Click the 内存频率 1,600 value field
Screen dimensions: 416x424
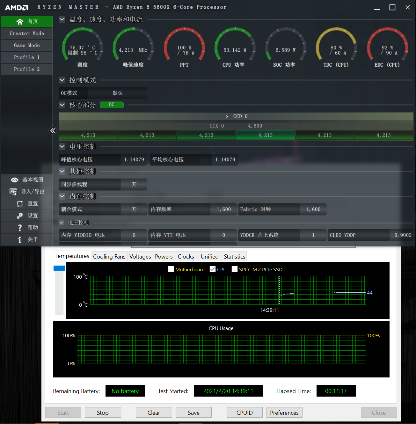coord(224,209)
